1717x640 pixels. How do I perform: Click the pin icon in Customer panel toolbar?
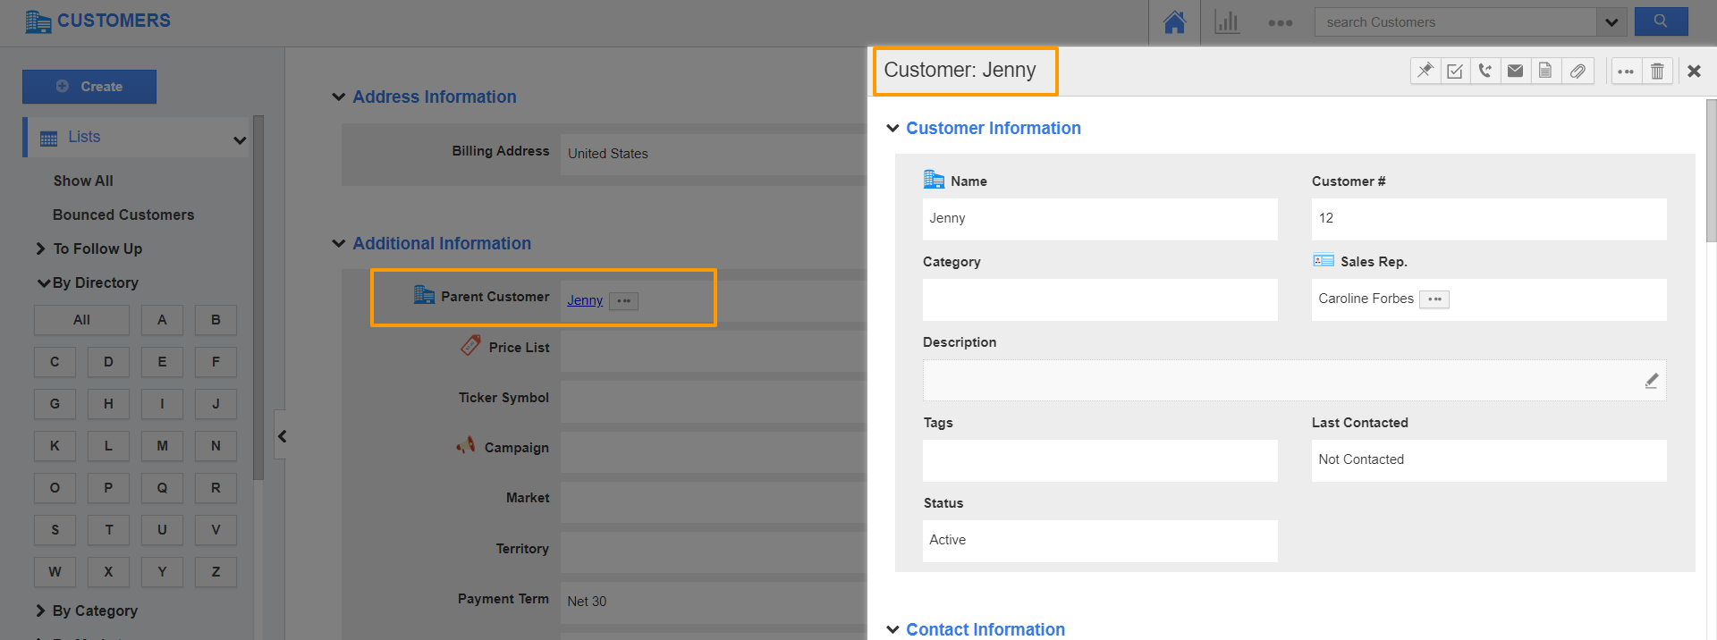pos(1425,71)
